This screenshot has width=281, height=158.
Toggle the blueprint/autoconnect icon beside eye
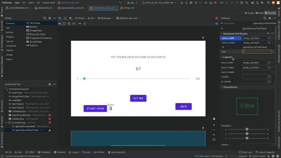[x=64, y=23]
